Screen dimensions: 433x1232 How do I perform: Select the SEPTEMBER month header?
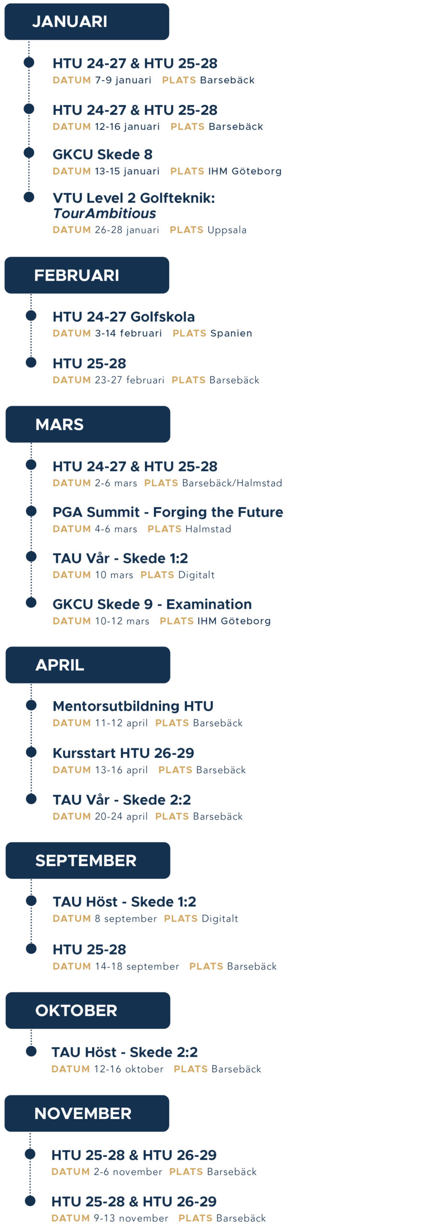[88, 860]
